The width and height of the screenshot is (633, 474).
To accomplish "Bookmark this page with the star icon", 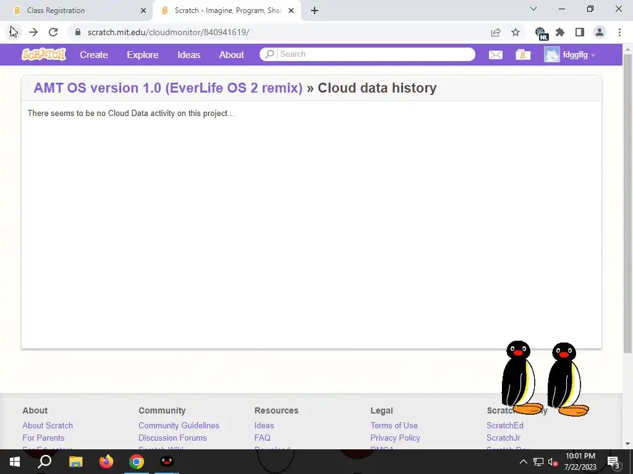I will 515,32.
